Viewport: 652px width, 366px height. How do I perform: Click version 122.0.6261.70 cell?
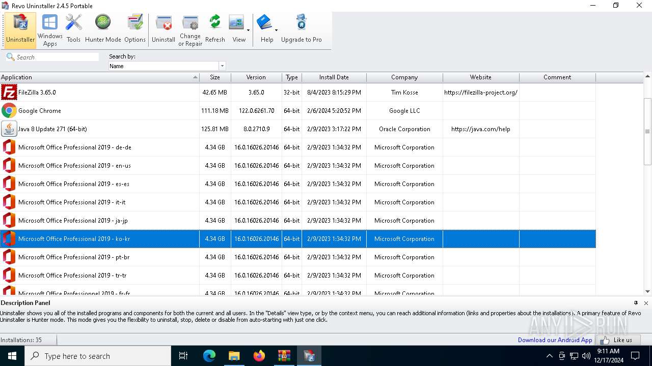(x=256, y=111)
